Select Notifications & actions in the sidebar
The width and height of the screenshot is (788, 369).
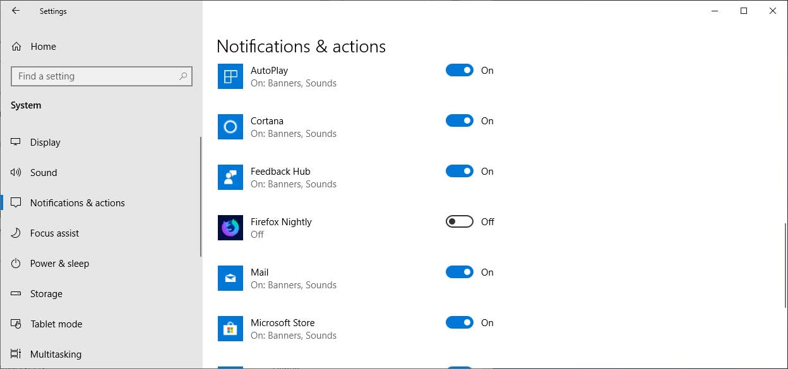click(x=100, y=203)
